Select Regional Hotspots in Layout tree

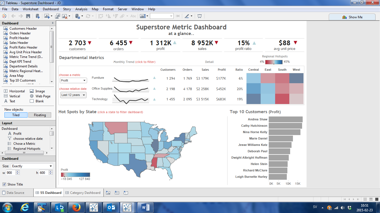tap(27, 149)
